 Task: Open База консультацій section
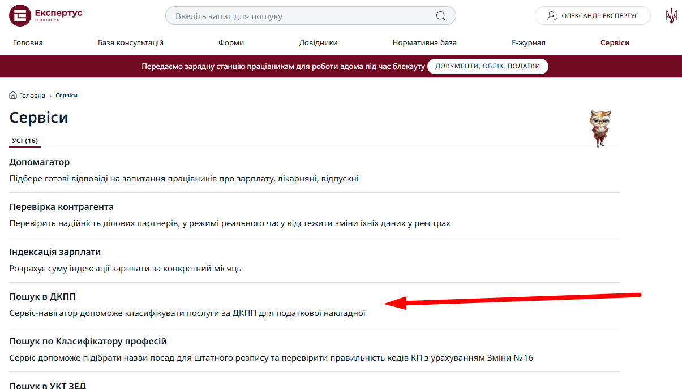131,42
